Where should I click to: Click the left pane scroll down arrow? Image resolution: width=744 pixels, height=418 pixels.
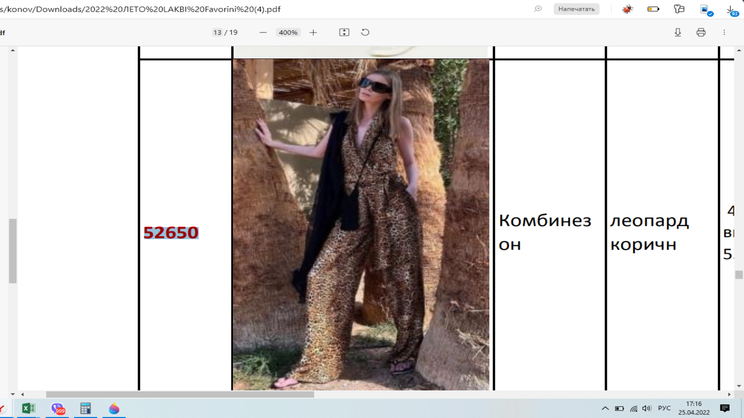[13, 394]
